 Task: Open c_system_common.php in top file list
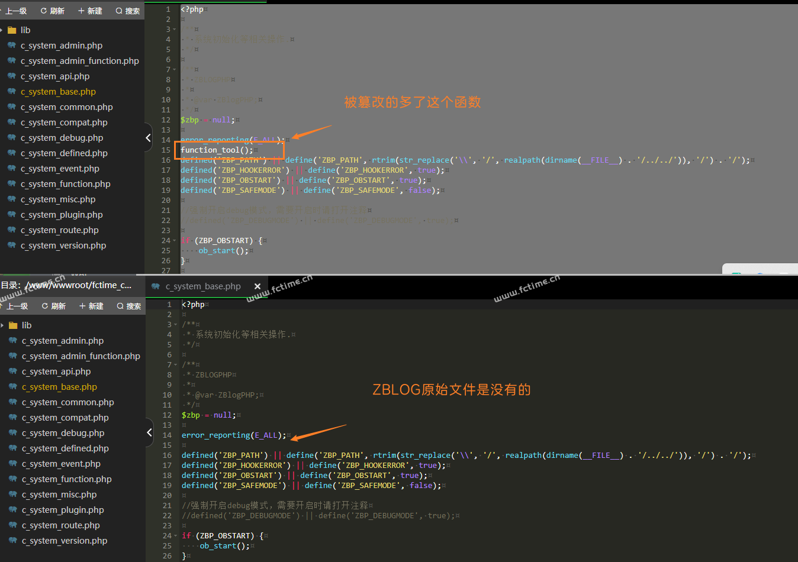[66, 107]
